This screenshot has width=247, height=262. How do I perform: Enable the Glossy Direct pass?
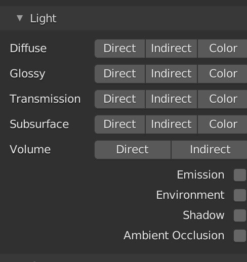point(120,74)
